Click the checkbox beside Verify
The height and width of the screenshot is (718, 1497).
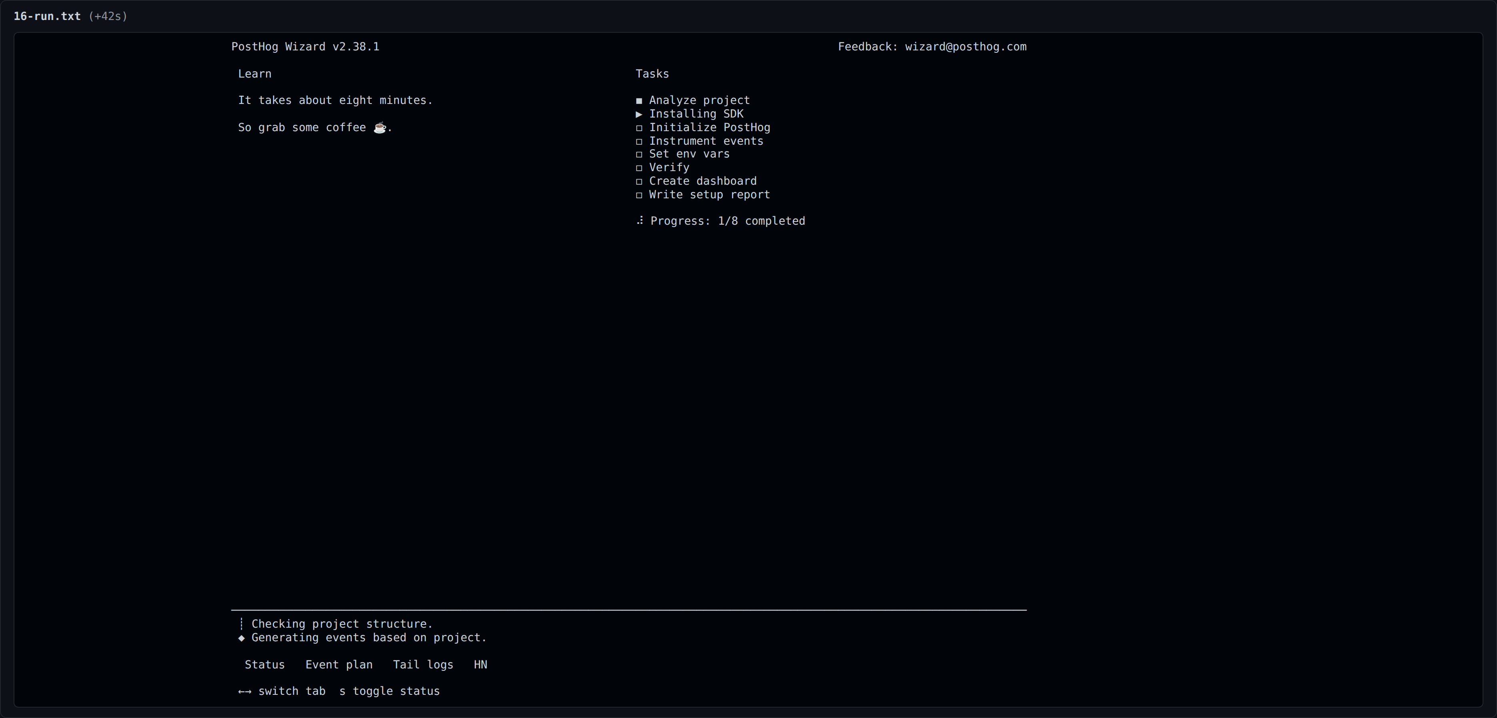[x=639, y=168]
